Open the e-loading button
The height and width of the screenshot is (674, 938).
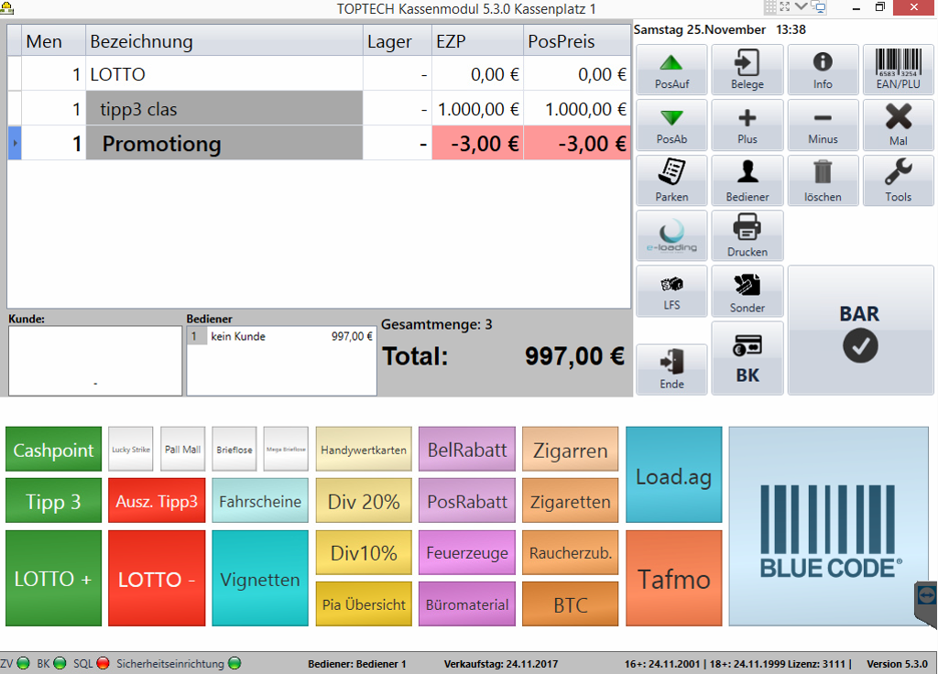tap(671, 235)
